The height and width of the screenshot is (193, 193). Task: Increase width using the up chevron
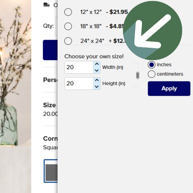click(97, 64)
